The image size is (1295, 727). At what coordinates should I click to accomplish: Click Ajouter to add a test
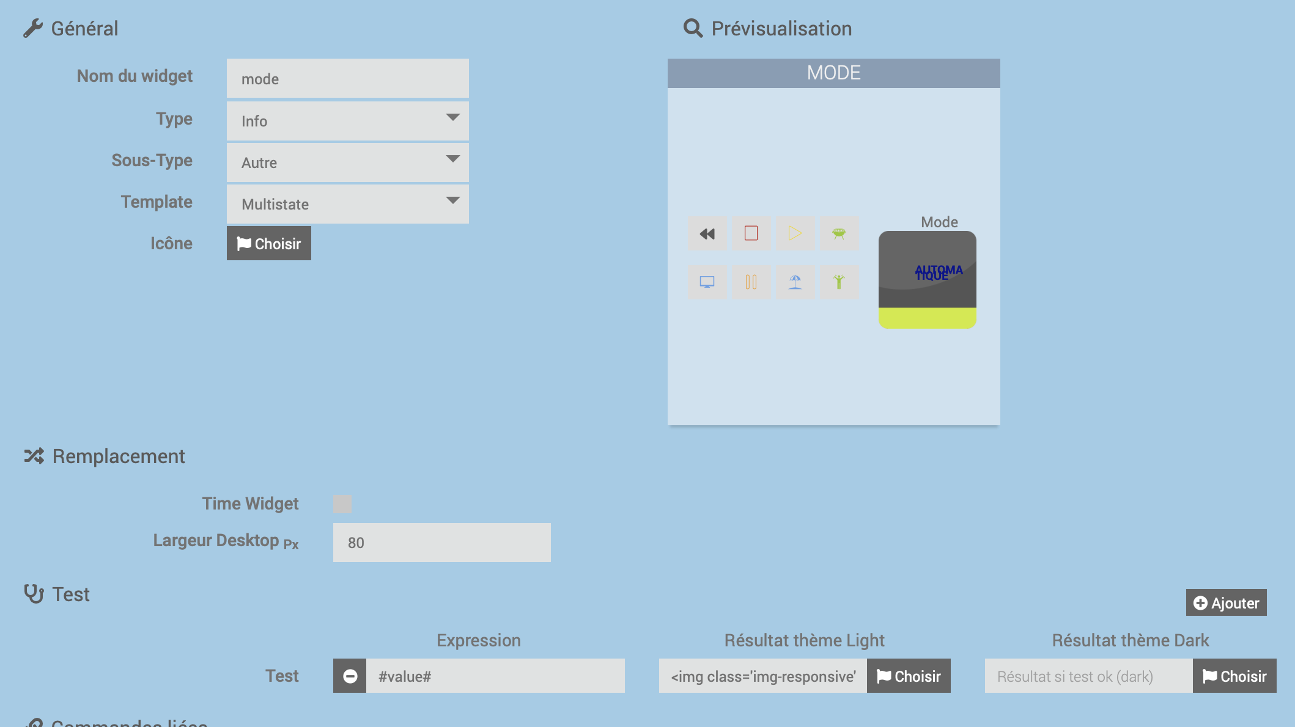(1226, 603)
